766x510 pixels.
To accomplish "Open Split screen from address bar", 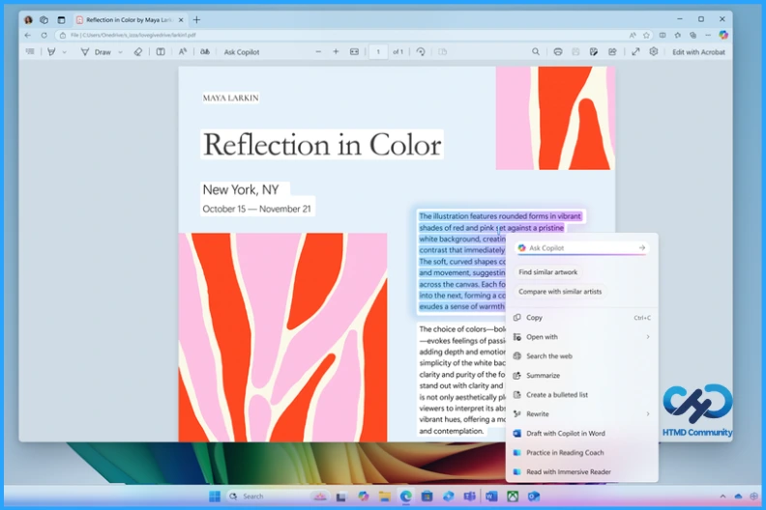I will [x=663, y=35].
